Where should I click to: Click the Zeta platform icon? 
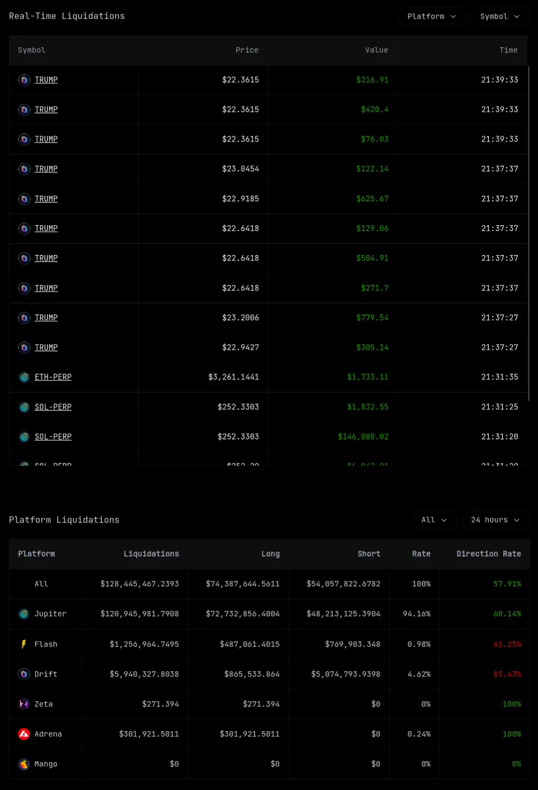24,704
